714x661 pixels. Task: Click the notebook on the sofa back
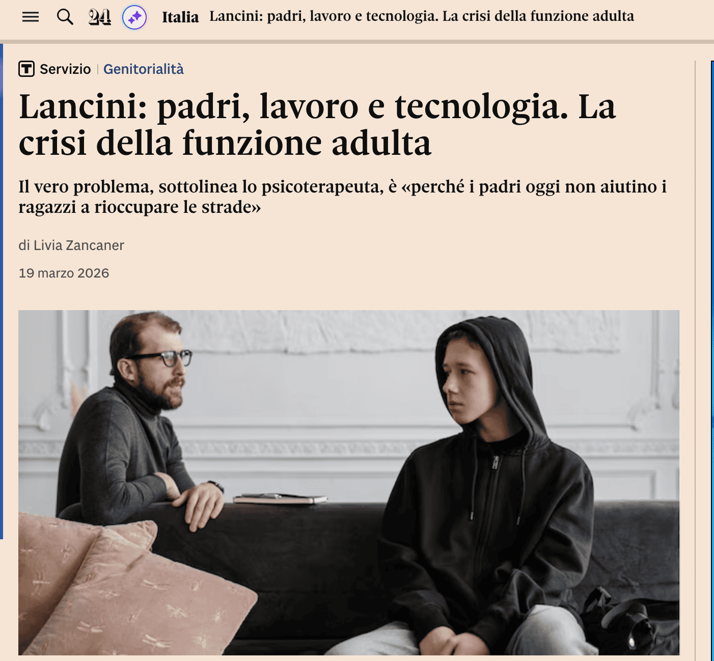(280, 499)
